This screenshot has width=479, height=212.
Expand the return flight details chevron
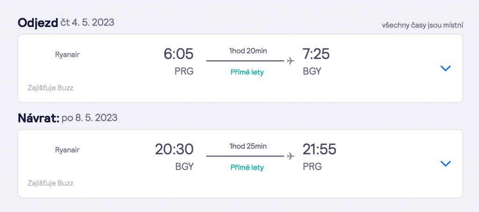click(x=446, y=164)
